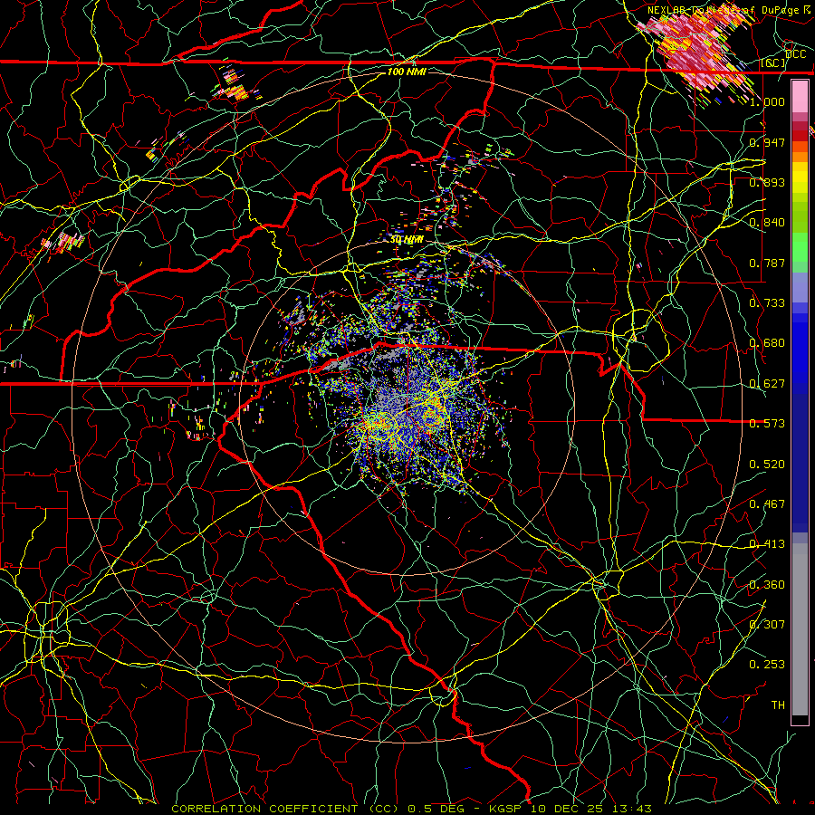Image resolution: width=815 pixels, height=815 pixels.
Task: Click the 1.000 scale value
Action: (767, 101)
